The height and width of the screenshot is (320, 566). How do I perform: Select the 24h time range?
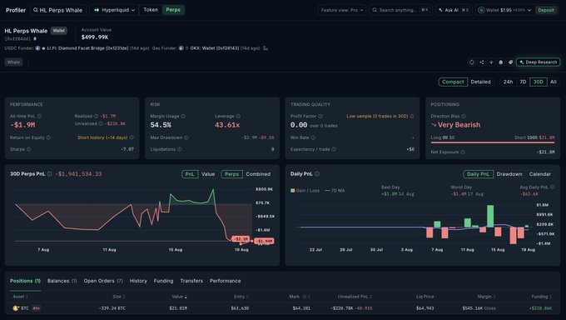click(x=508, y=82)
